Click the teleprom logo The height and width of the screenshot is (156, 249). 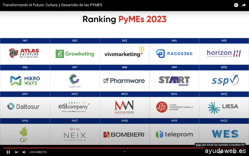point(174,134)
